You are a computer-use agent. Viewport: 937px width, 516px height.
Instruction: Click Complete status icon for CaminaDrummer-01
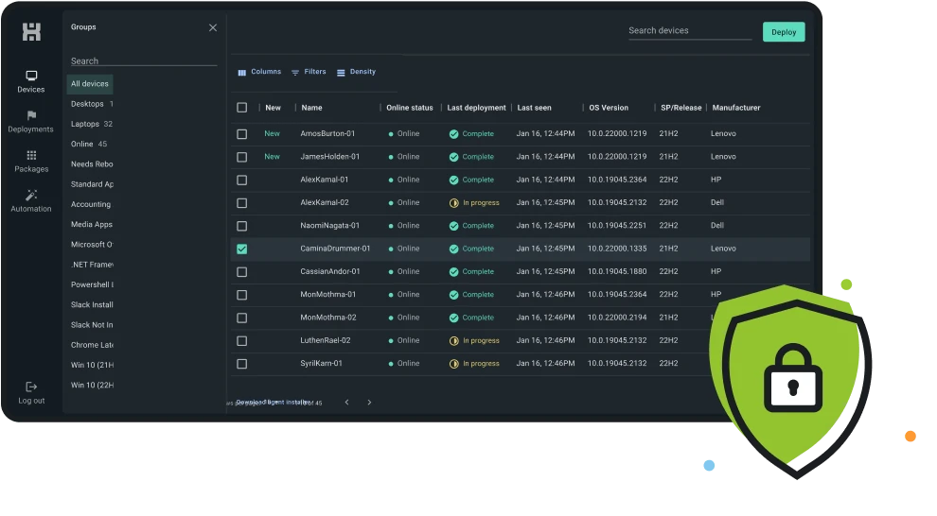pyautogui.click(x=454, y=249)
